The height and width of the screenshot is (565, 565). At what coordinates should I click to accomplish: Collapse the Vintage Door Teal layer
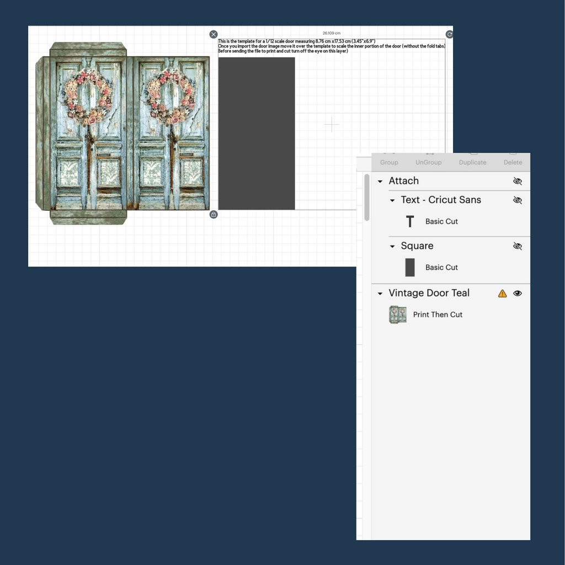point(380,294)
